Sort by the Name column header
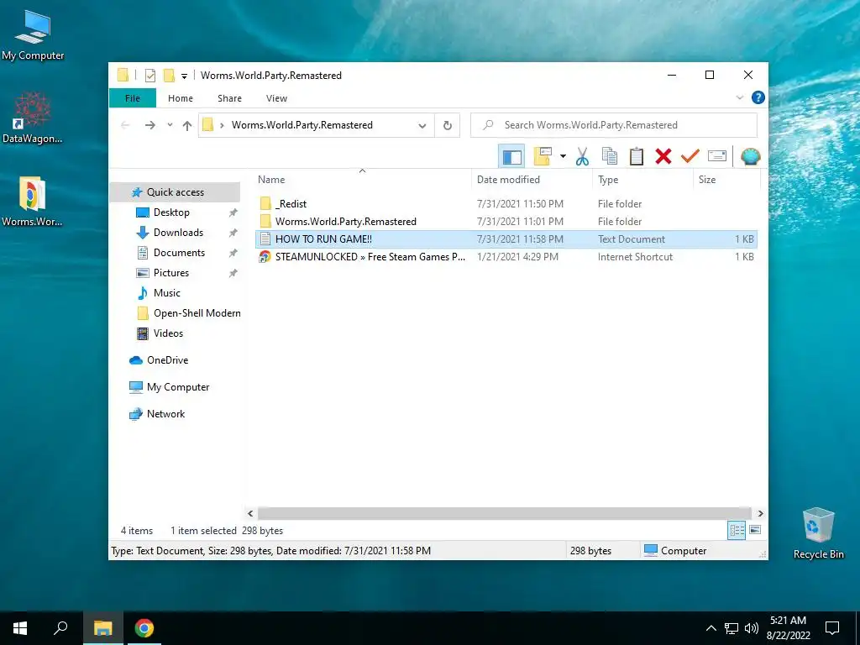 coord(362,180)
